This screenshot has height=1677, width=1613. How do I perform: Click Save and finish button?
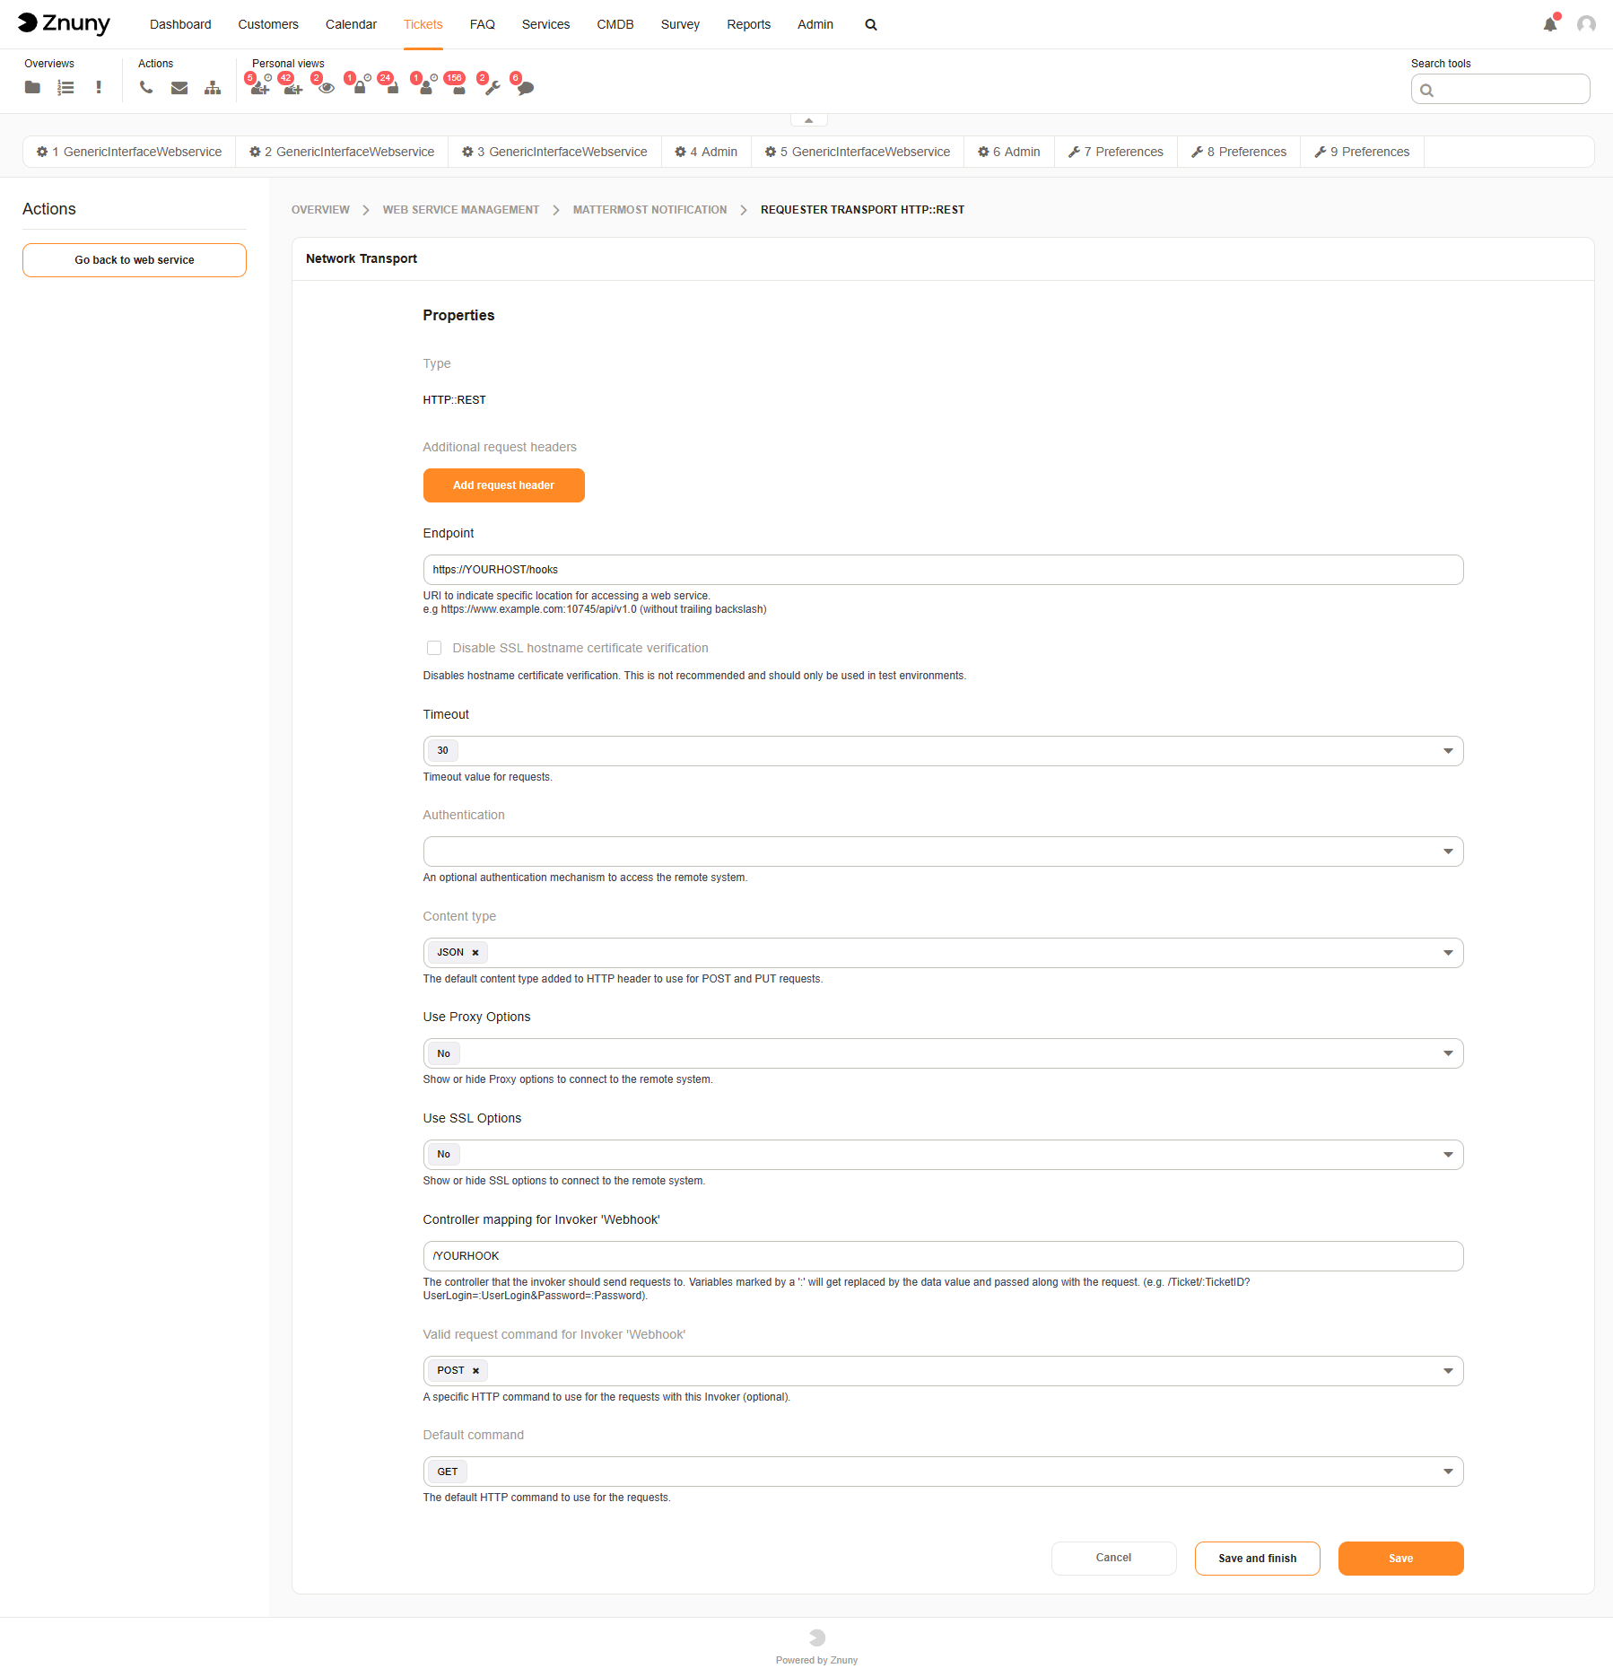tap(1257, 1559)
